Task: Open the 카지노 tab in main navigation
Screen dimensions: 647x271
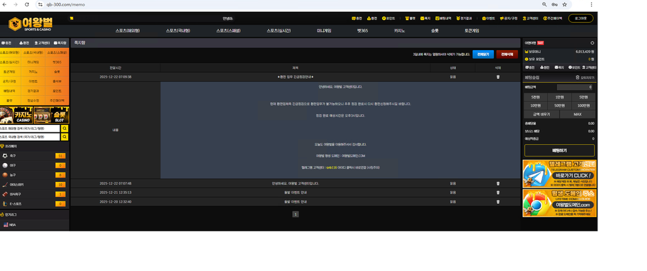Action: pos(399,31)
